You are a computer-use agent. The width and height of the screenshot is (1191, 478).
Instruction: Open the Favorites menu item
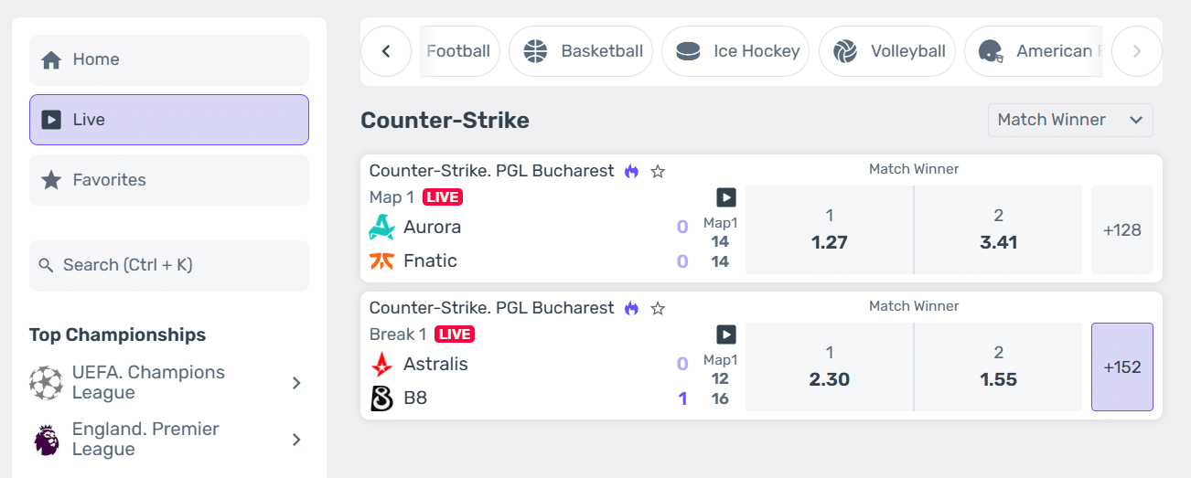tap(169, 180)
